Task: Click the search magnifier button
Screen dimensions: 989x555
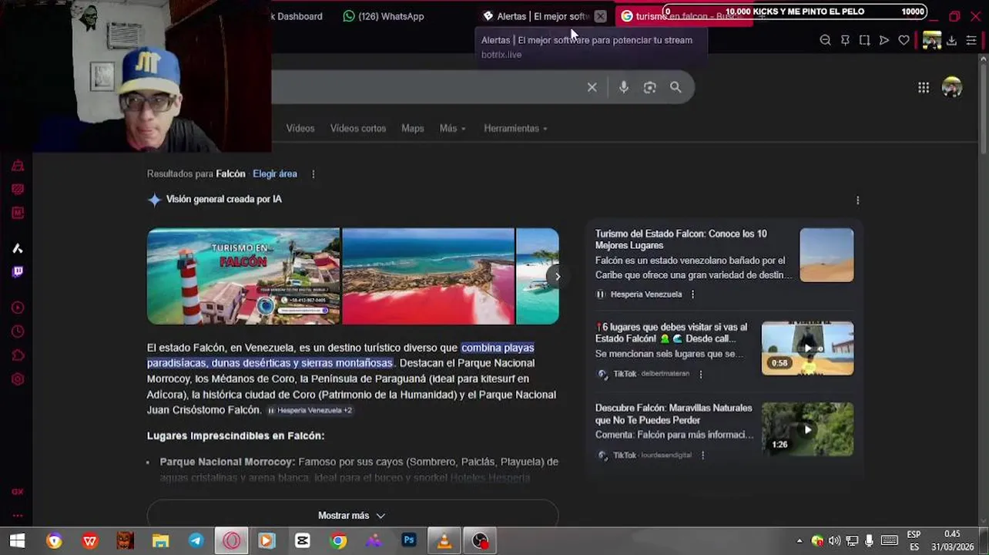Action: tap(676, 87)
